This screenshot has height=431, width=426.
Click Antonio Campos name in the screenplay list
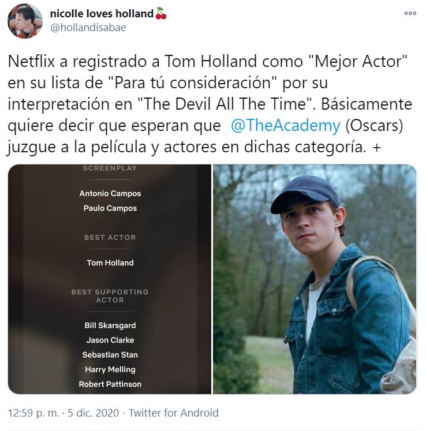(x=110, y=193)
